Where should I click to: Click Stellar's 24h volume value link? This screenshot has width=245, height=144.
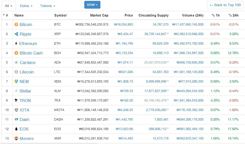coord(190,91)
